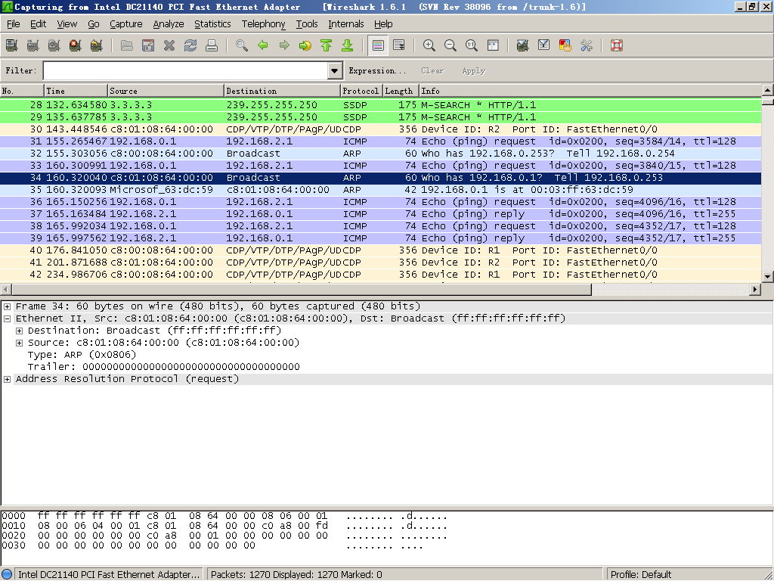The width and height of the screenshot is (774, 581).
Task: Select the Type: ARP (0x0806) line
Action: pos(82,355)
